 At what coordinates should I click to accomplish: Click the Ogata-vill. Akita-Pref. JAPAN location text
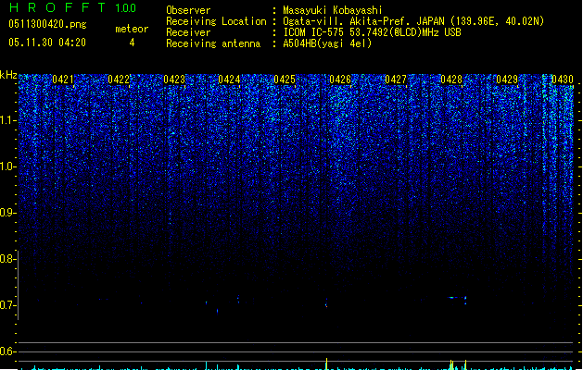413,21
